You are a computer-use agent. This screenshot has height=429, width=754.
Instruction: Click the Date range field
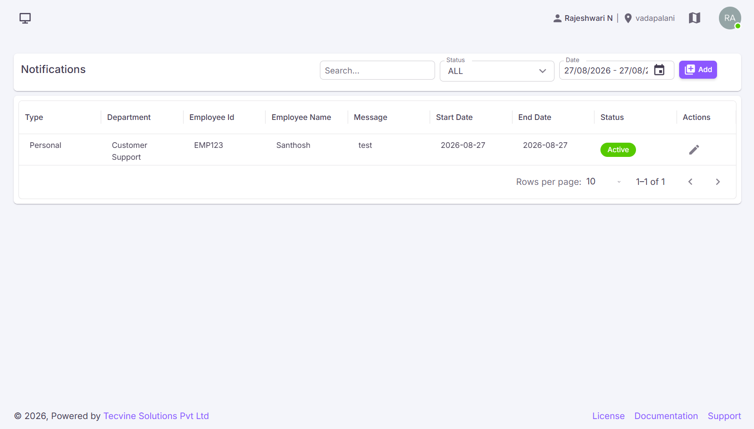pos(617,70)
